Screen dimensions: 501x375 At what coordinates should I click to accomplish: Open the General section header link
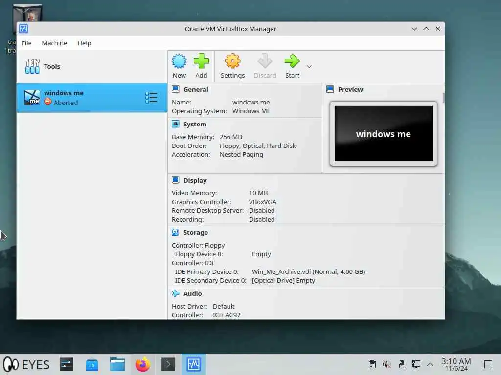coord(196,90)
